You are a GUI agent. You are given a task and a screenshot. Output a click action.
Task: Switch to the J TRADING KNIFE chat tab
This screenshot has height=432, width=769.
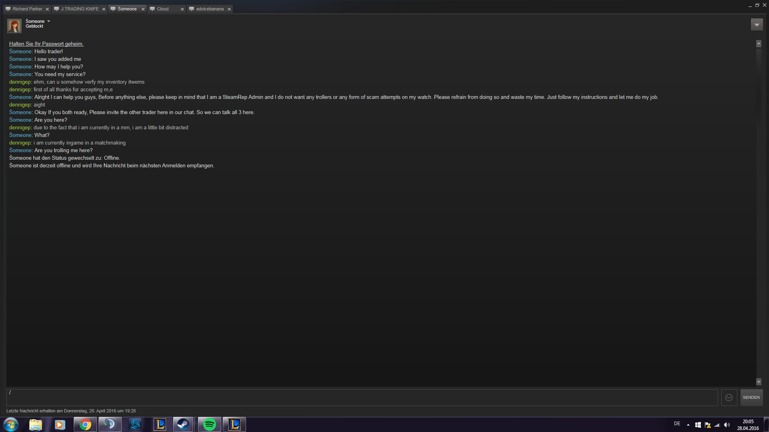click(76, 9)
